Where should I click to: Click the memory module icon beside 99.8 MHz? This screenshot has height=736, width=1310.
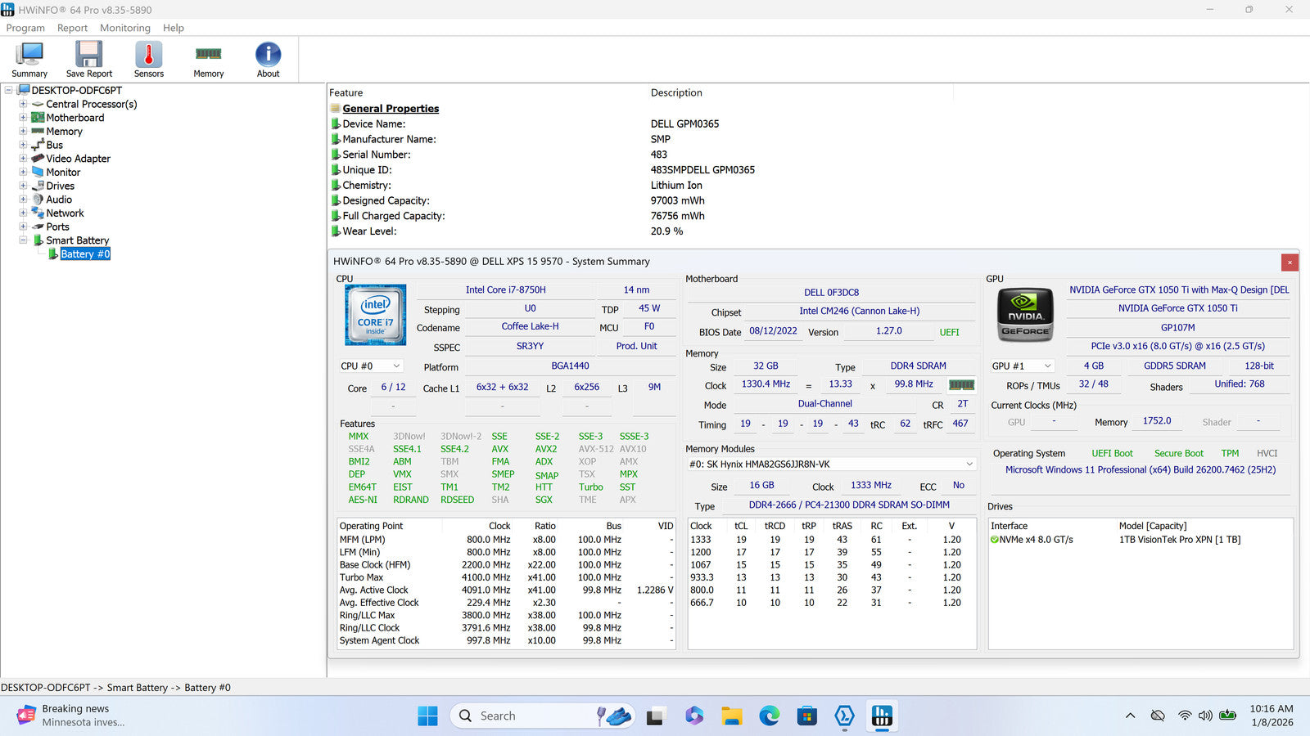tap(961, 384)
